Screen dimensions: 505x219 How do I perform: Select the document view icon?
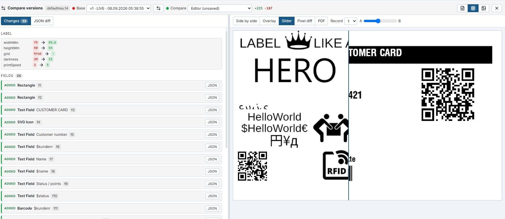tap(462, 8)
